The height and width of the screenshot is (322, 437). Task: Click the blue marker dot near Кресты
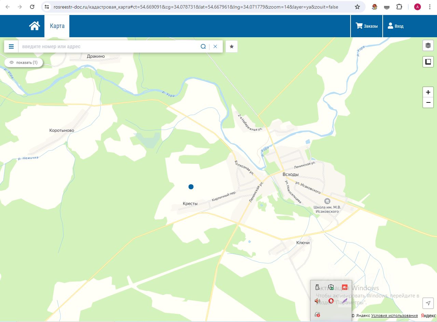191,187
